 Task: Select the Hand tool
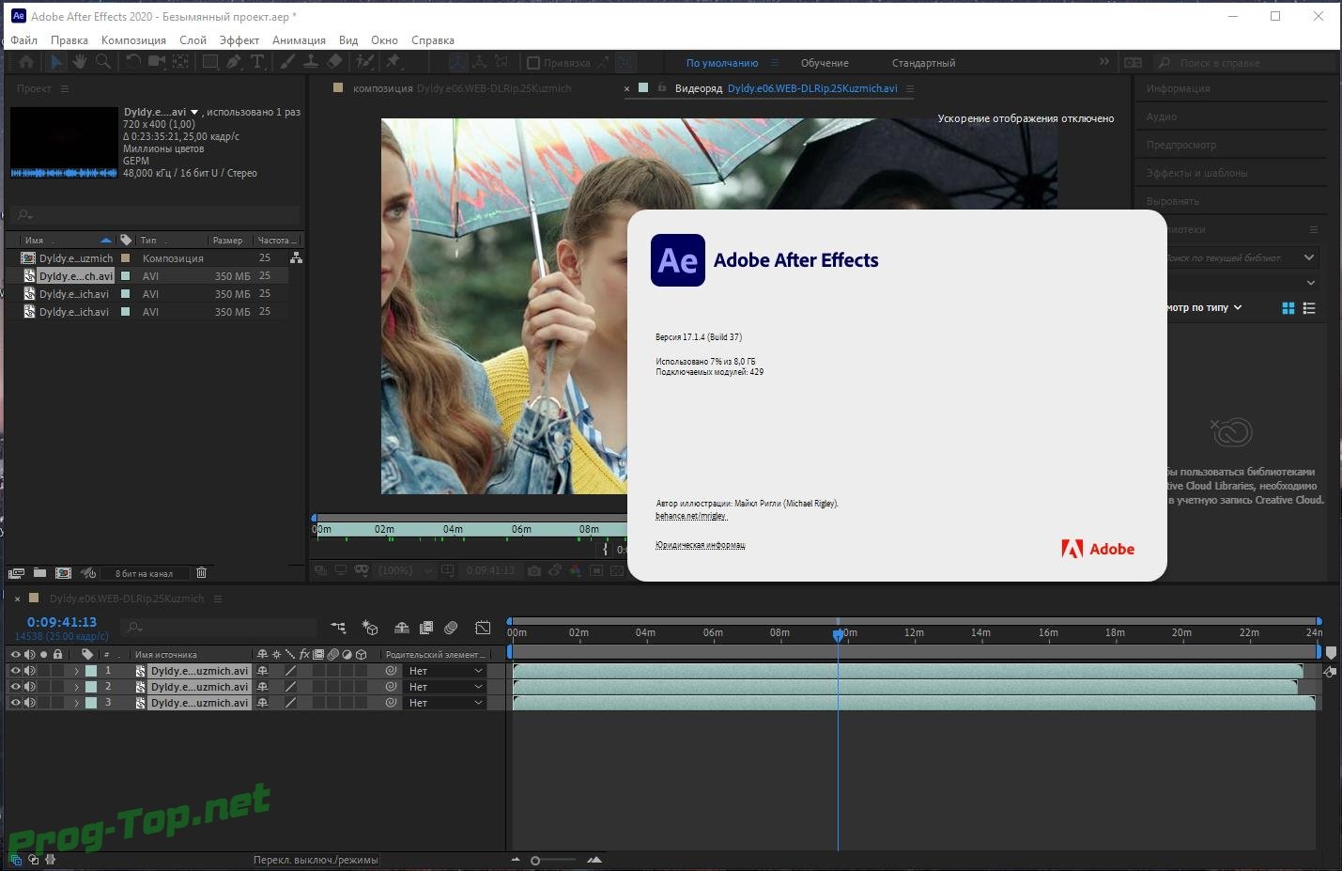[x=80, y=62]
